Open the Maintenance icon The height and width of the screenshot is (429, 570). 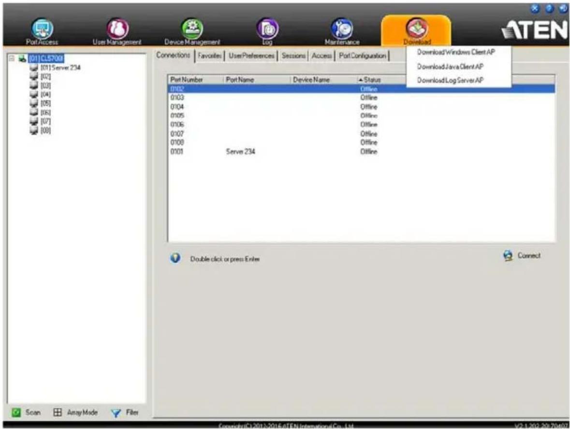pos(342,29)
